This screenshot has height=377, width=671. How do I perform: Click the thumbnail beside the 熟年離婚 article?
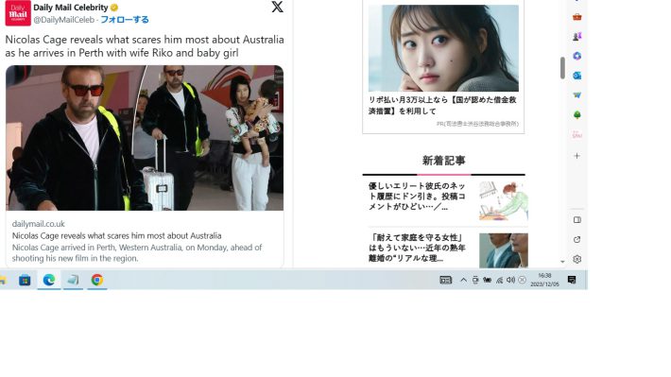click(503, 250)
